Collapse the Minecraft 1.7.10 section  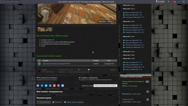[129, 59]
